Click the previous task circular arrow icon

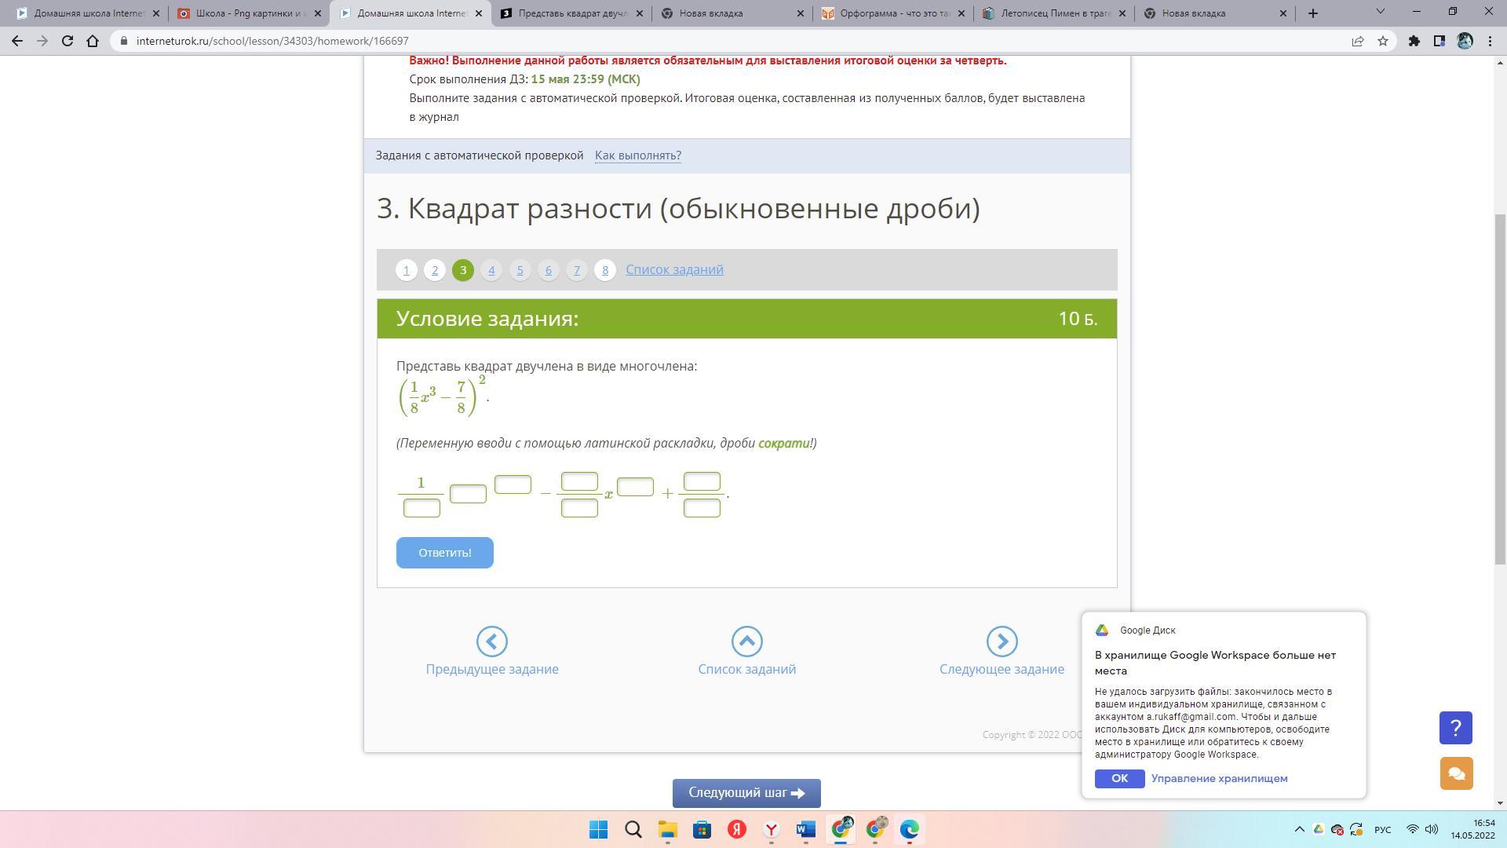(491, 641)
